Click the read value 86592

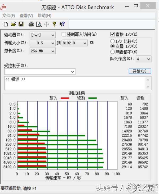[143, 162]
